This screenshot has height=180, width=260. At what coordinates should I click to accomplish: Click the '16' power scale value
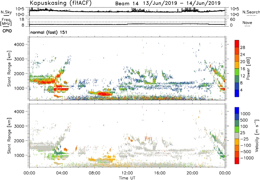click(242, 69)
